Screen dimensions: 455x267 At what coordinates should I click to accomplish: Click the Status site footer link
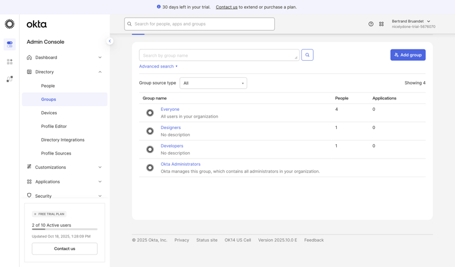206,240
